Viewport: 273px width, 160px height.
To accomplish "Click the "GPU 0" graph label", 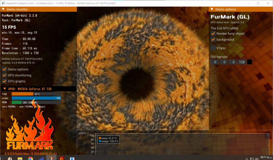I will tap(82, 133).
